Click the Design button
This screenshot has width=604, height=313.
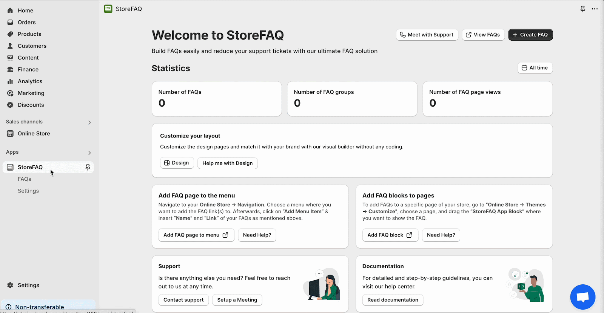coord(177,163)
